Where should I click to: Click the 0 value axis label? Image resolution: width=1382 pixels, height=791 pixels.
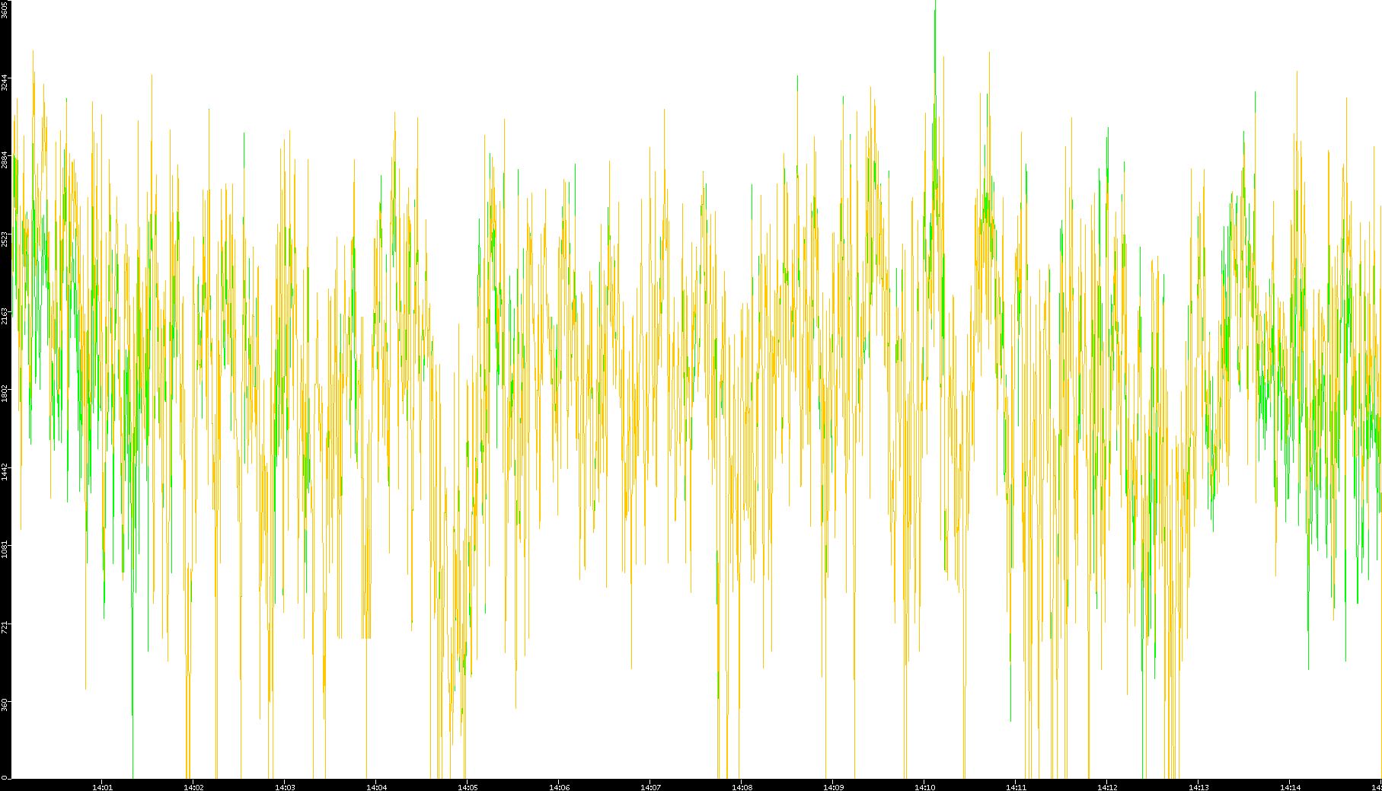tap(5, 777)
